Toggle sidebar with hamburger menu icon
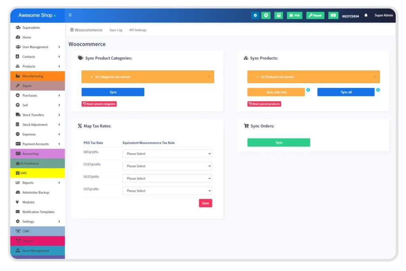The height and width of the screenshot is (271, 406). tap(70, 15)
